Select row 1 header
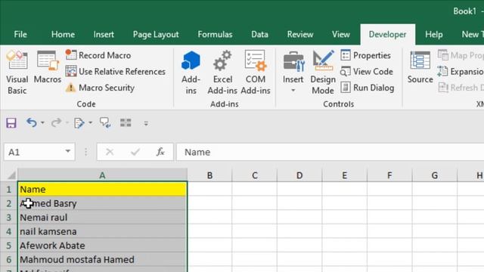The height and width of the screenshot is (272, 484). pos(8,190)
